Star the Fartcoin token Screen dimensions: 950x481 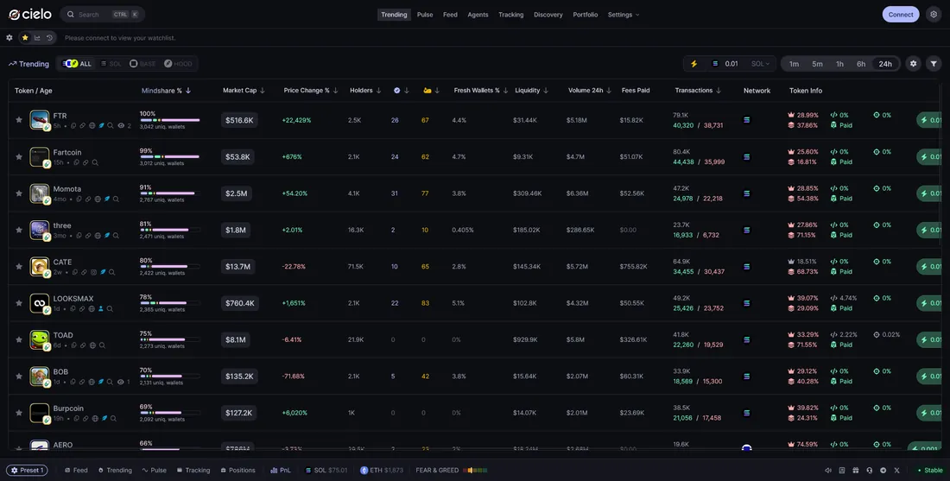click(19, 156)
